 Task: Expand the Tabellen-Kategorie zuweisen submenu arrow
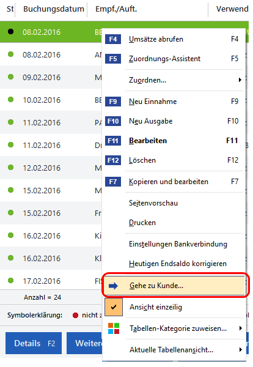point(241,328)
